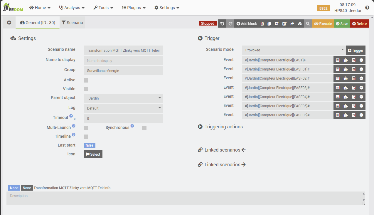Open the Log dropdown

123,108
